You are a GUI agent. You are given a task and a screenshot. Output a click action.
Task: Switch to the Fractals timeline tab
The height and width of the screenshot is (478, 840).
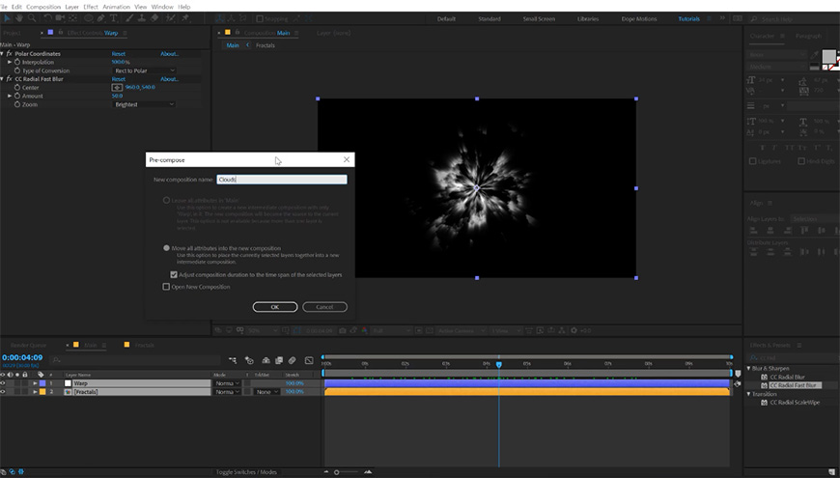click(144, 345)
